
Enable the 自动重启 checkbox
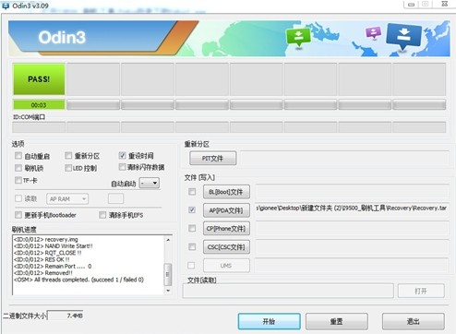(18, 156)
